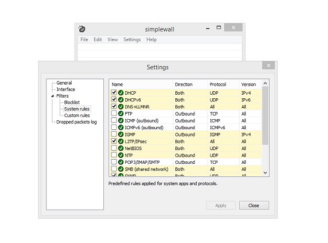Click the rules list scrollbar thumb

[x=265, y=116]
